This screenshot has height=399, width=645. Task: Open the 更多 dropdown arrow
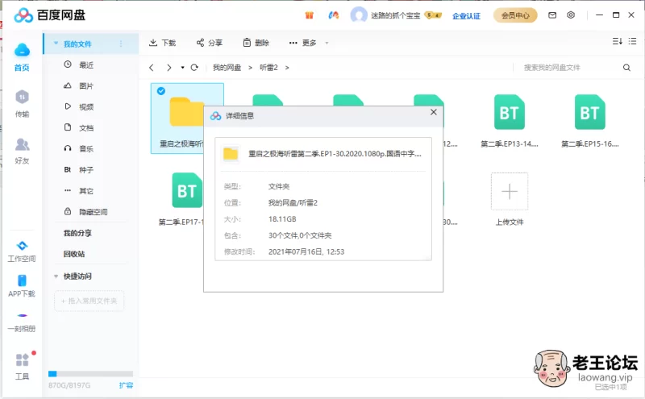tap(327, 43)
